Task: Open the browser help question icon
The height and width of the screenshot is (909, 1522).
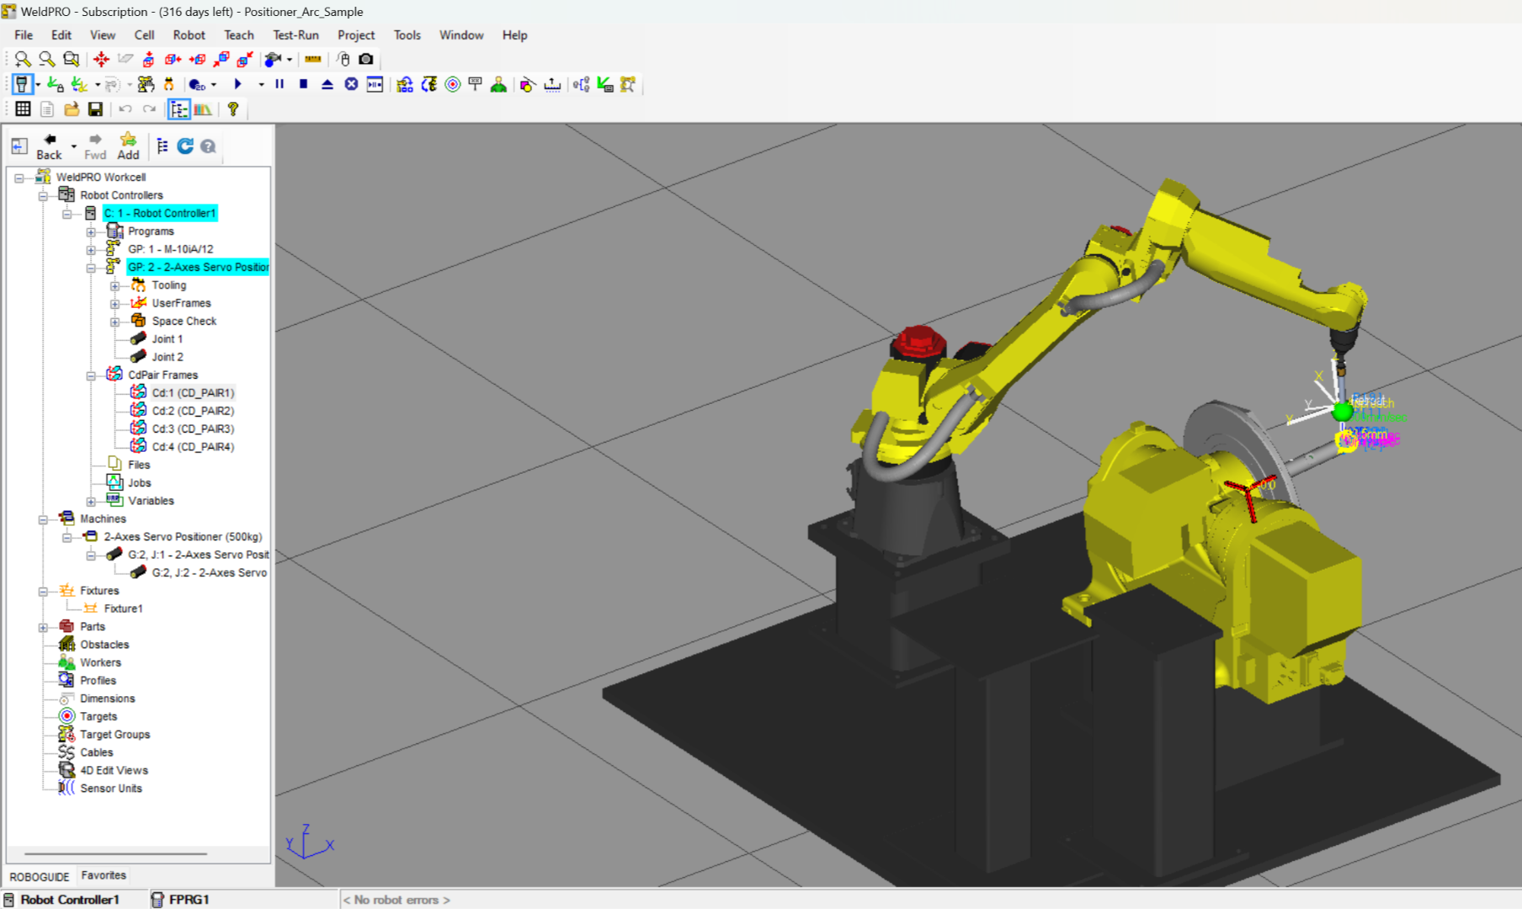Action: tap(208, 146)
